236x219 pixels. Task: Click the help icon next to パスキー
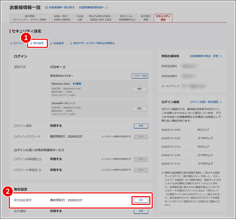point(64,67)
